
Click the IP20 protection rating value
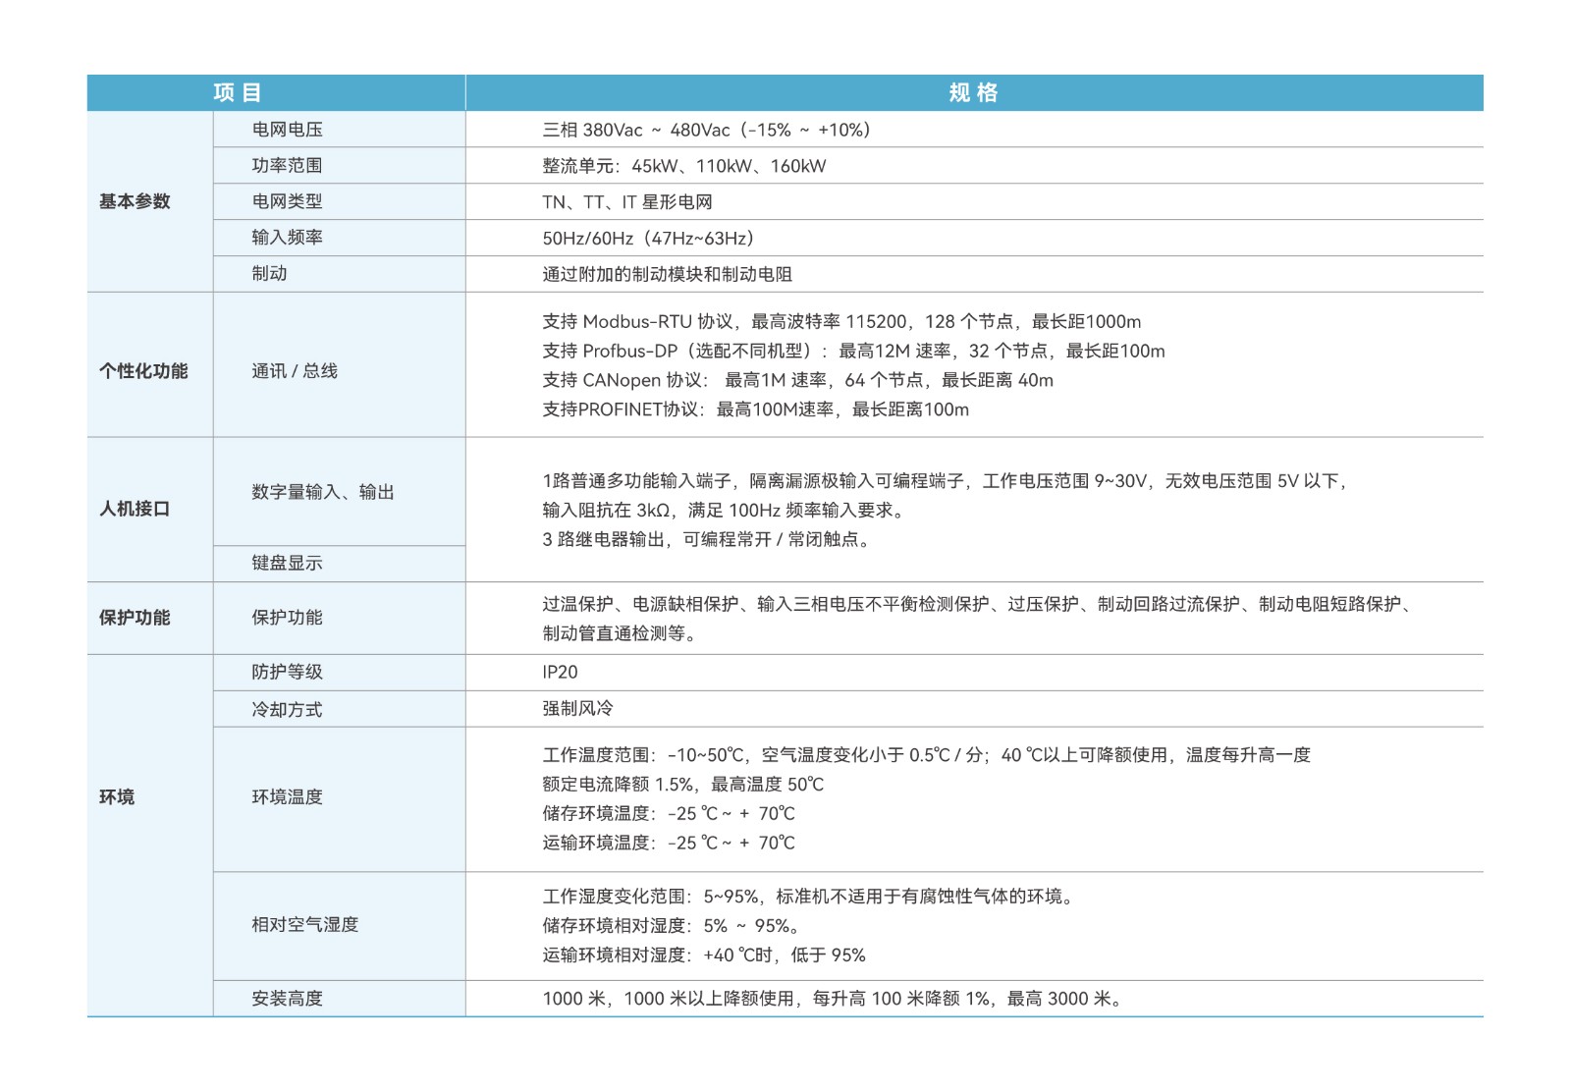point(560,672)
